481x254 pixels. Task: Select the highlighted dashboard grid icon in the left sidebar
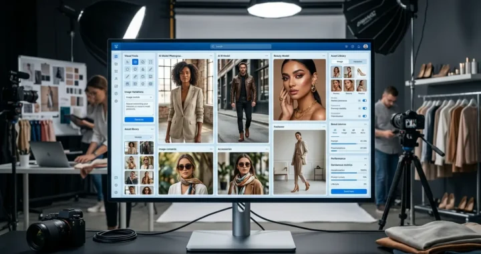click(116, 56)
